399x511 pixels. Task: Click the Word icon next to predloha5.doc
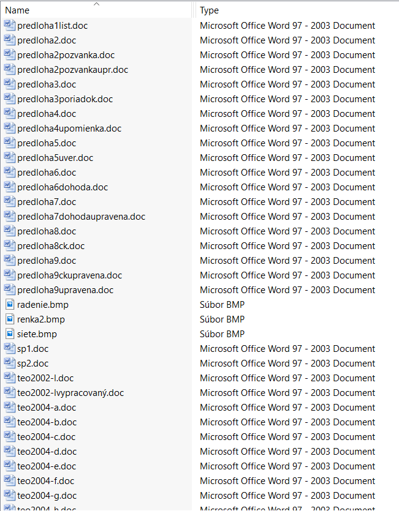tap(10, 143)
